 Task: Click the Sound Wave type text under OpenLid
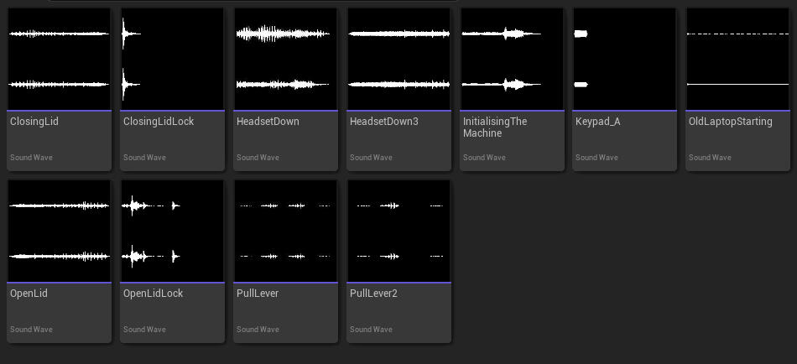click(31, 330)
